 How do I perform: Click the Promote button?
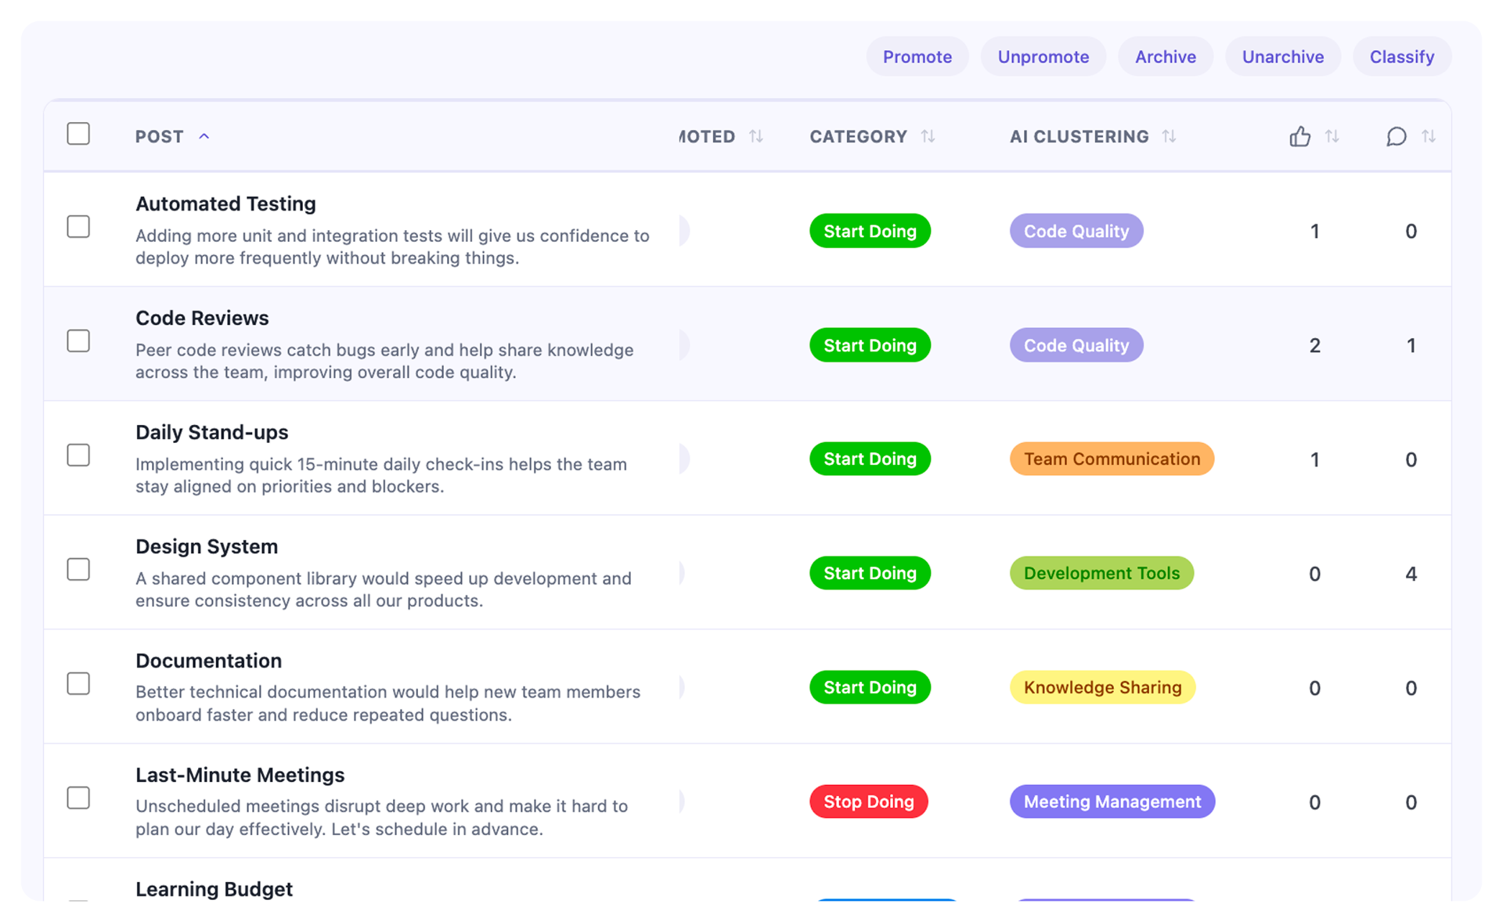coord(917,56)
